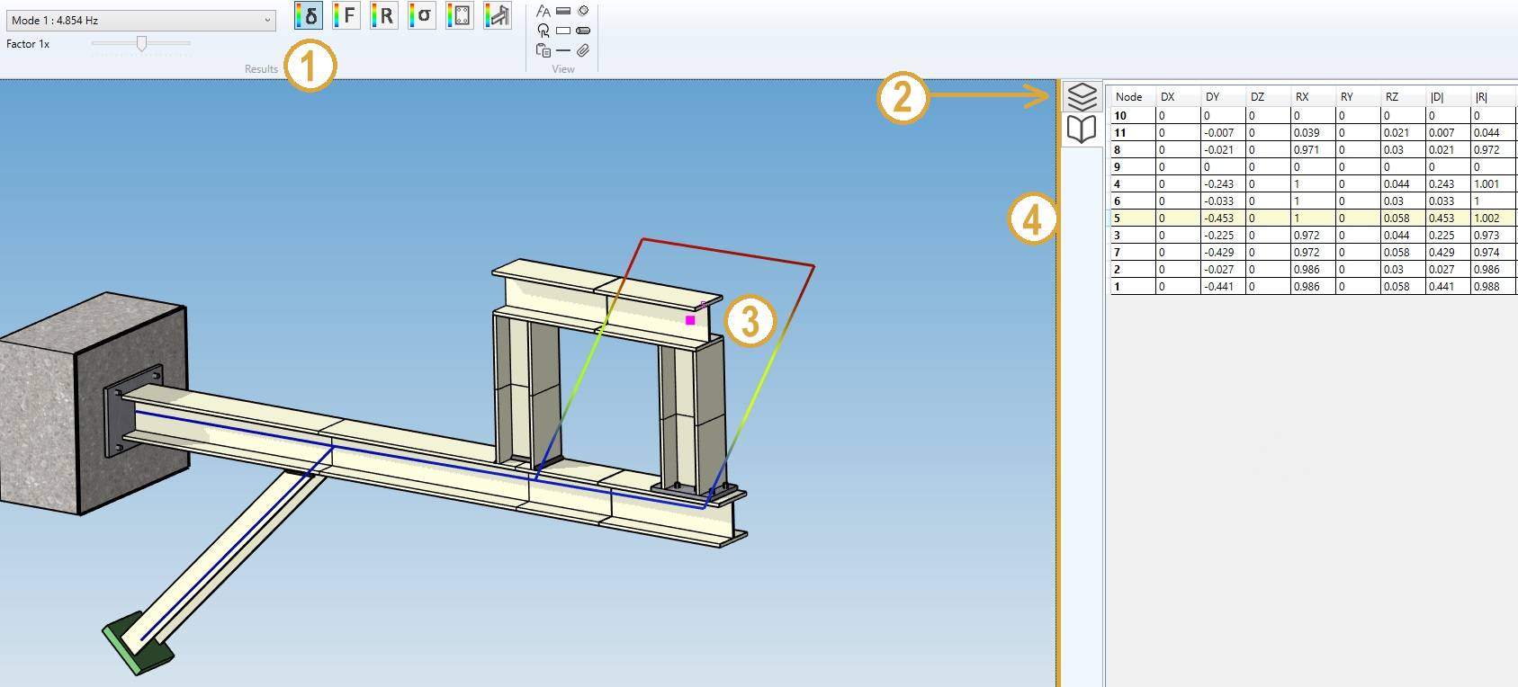Image resolution: width=1518 pixels, height=687 pixels.
Task: Click the rotate/select pointer view icon
Action: pos(543,31)
